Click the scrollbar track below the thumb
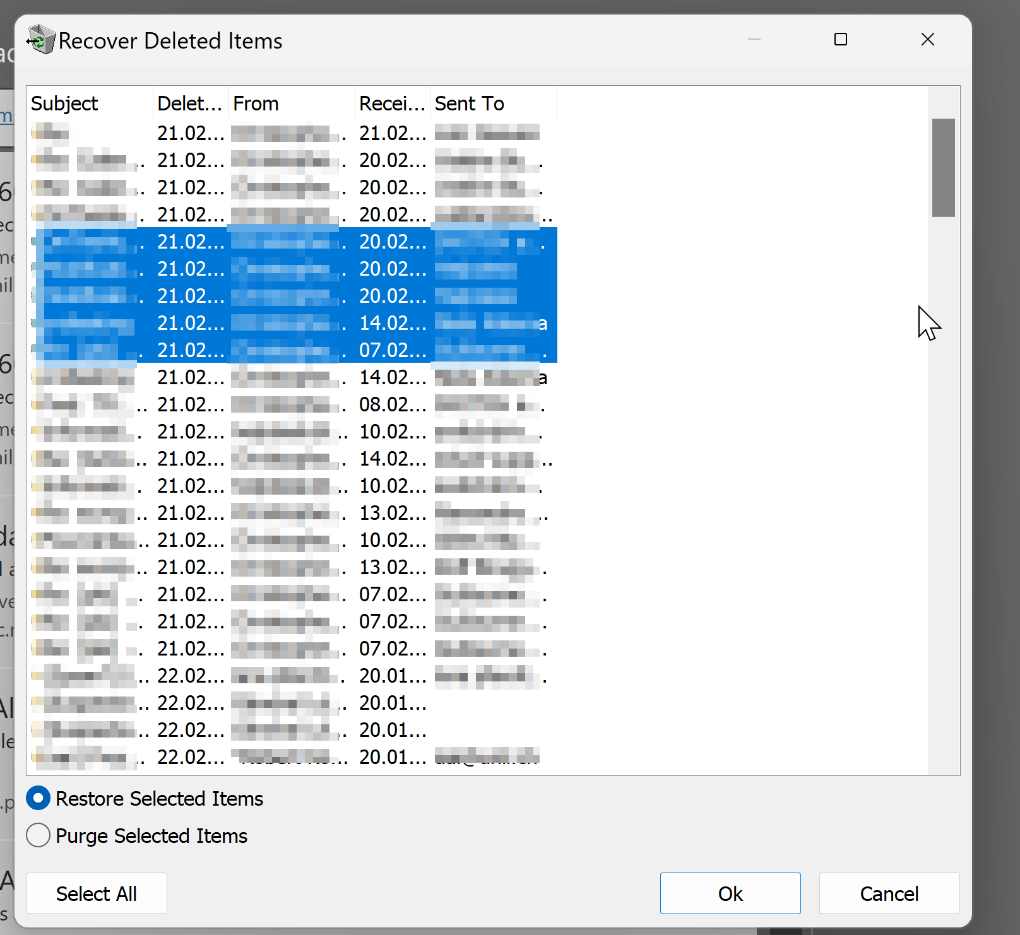Viewport: 1020px width, 935px height. click(943, 505)
